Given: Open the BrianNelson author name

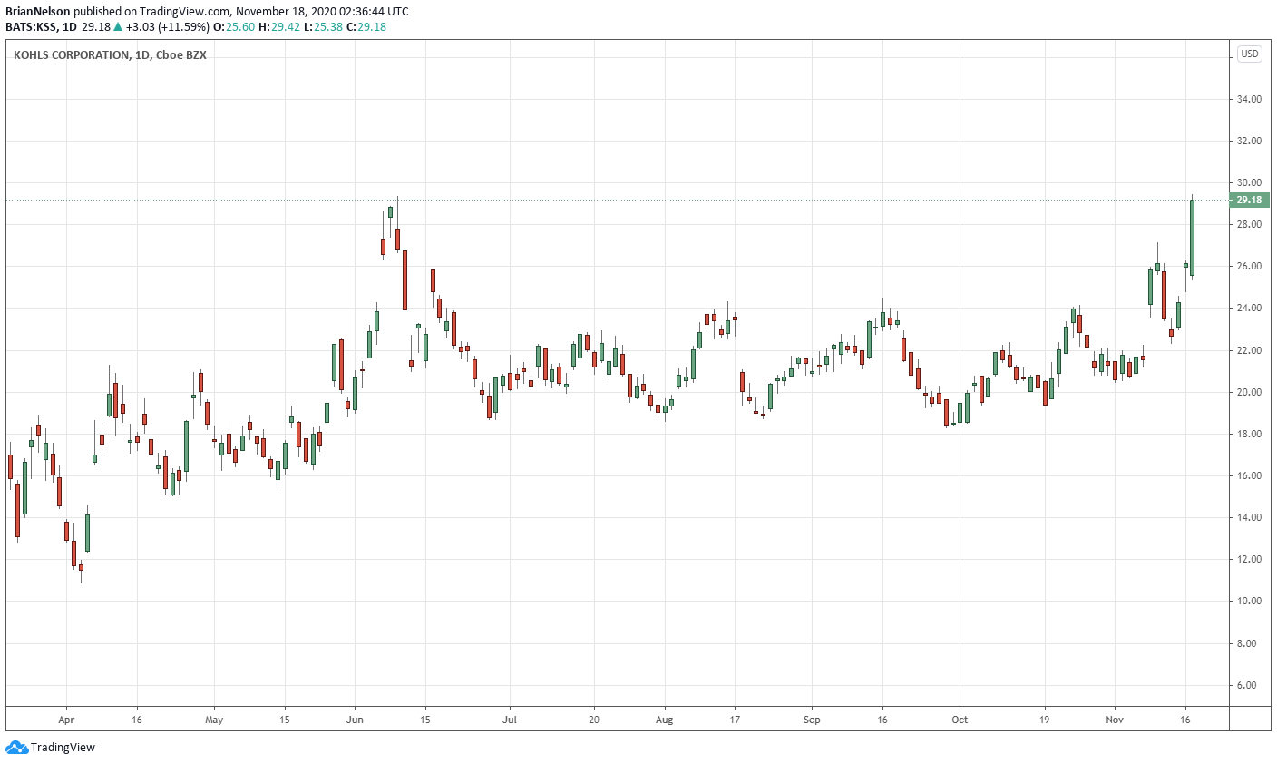Looking at the screenshot, I should tap(38, 12).
